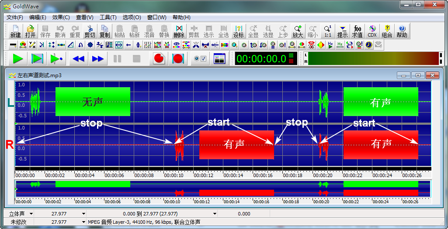Screen dimensions: 448x229
Task: Click the green Play button
Action: [17, 59]
